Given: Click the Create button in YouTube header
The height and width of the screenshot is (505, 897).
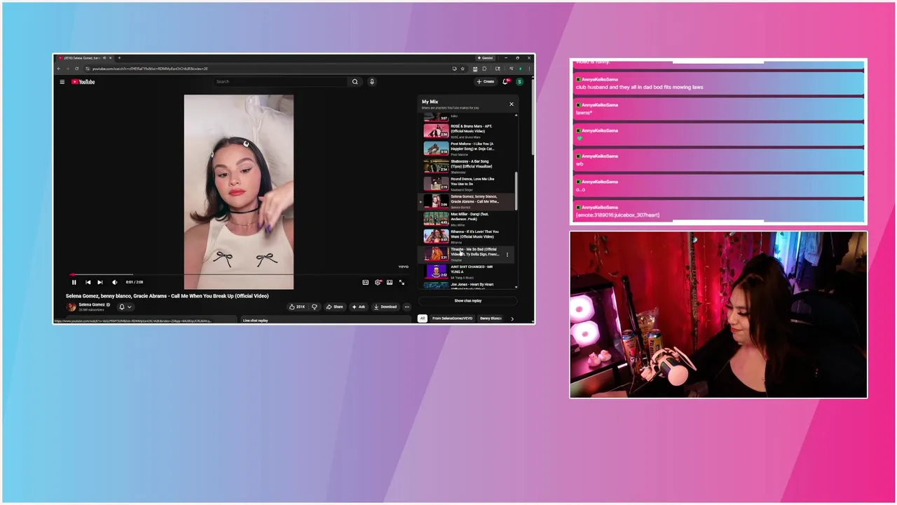Looking at the screenshot, I should tap(486, 82).
